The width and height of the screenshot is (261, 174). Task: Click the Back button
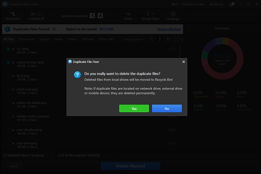pyautogui.click(x=14, y=166)
